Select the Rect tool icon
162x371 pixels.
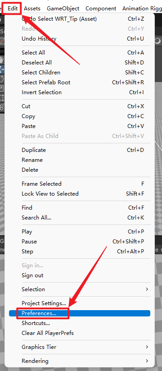click(x=2, y=98)
